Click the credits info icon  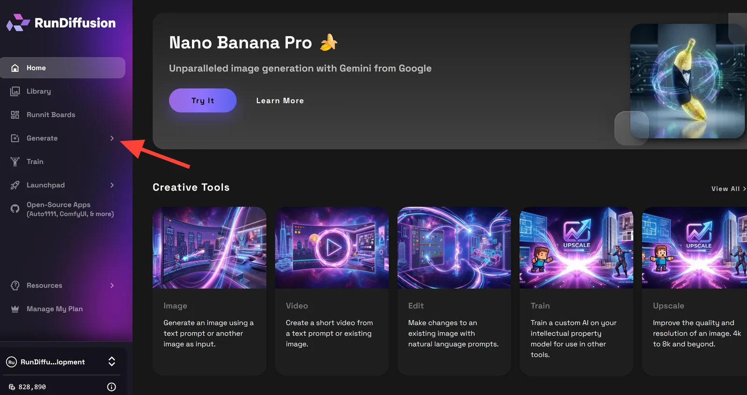coord(112,387)
